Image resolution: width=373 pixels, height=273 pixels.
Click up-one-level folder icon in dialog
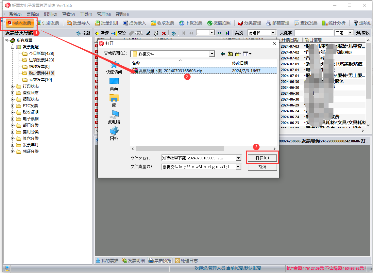pos(230,54)
